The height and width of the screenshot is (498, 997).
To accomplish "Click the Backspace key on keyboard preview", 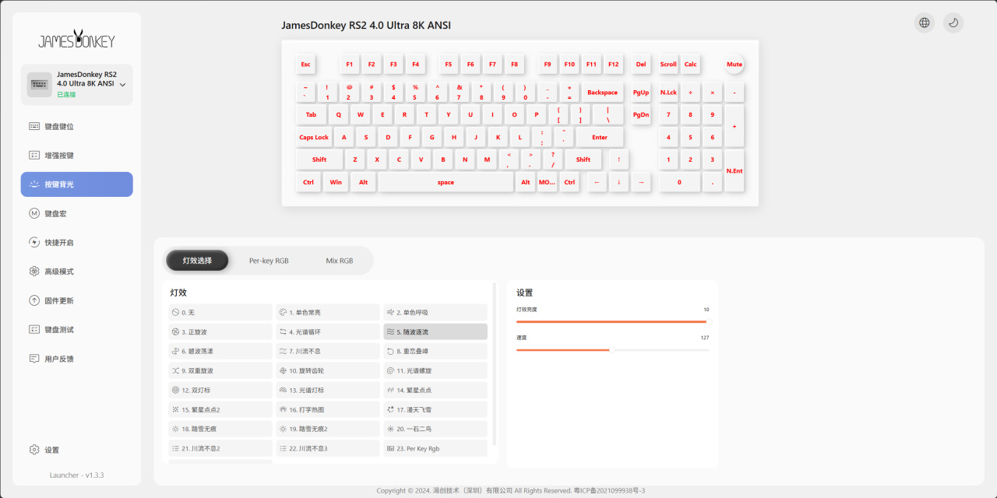I will pyautogui.click(x=602, y=93).
